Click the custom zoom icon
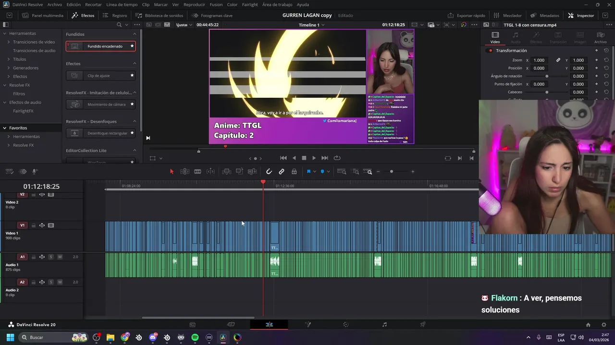 (x=368, y=172)
